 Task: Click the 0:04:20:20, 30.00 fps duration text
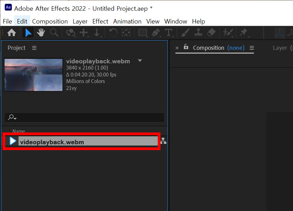tap(91, 75)
